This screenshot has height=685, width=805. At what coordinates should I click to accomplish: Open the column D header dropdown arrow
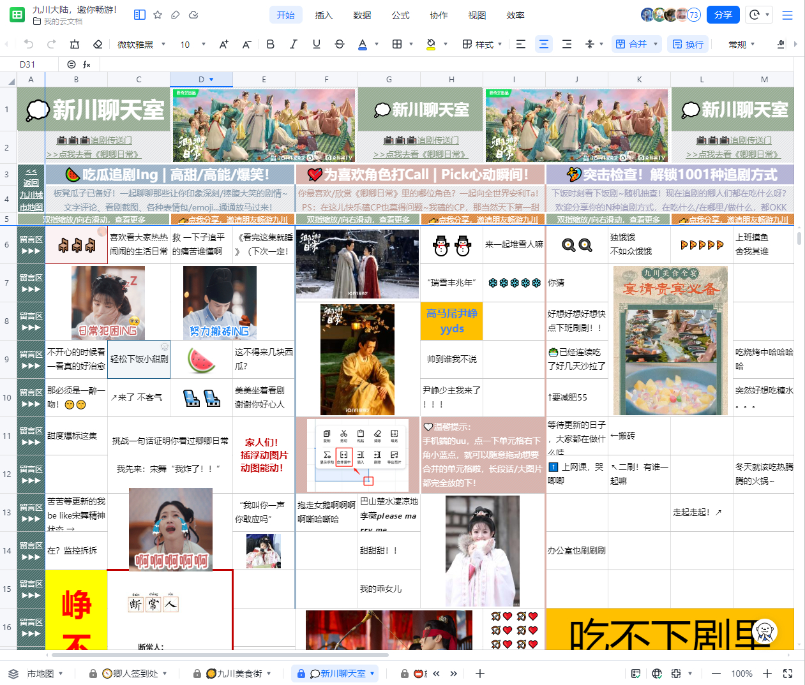[211, 80]
